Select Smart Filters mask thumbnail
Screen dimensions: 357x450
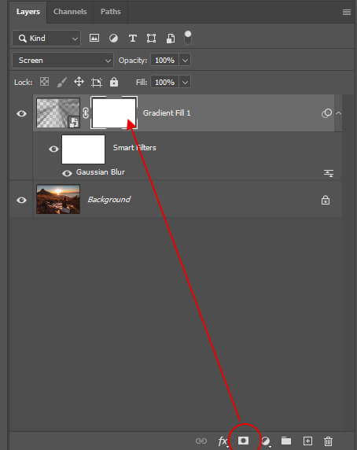[x=83, y=149]
